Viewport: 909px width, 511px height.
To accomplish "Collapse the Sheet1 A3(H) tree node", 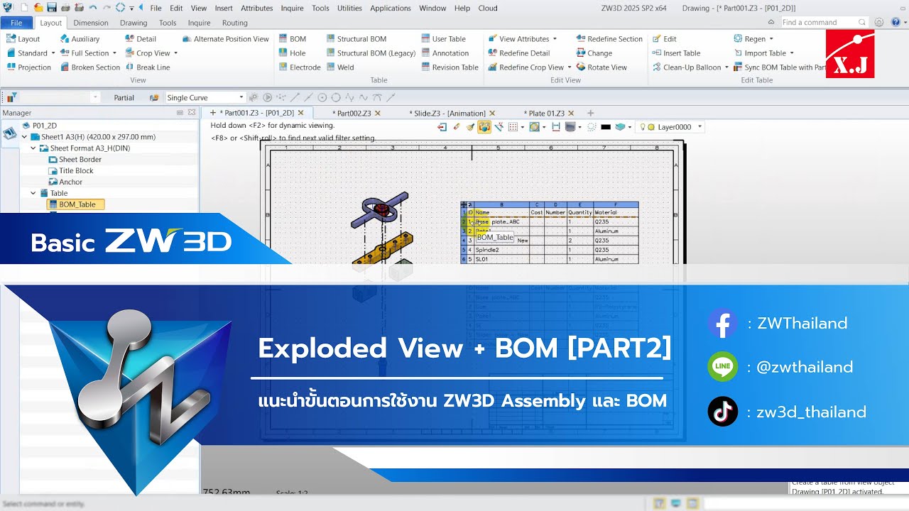I will [25, 137].
